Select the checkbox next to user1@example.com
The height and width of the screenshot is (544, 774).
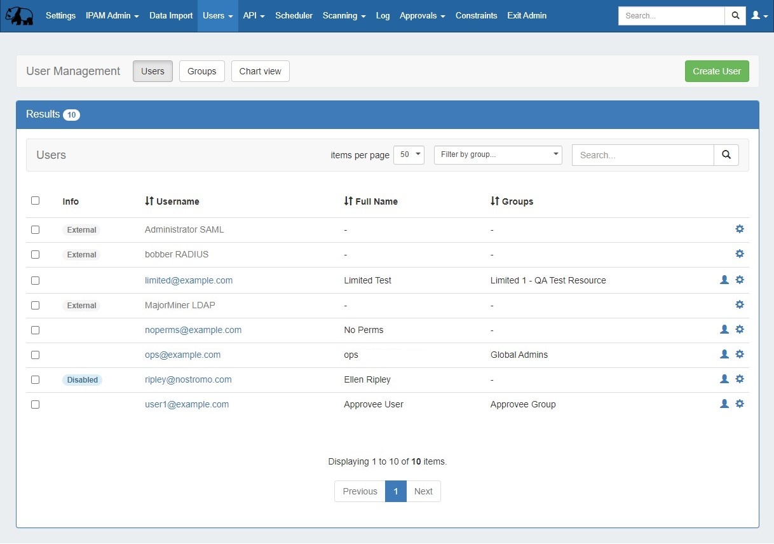(x=36, y=404)
